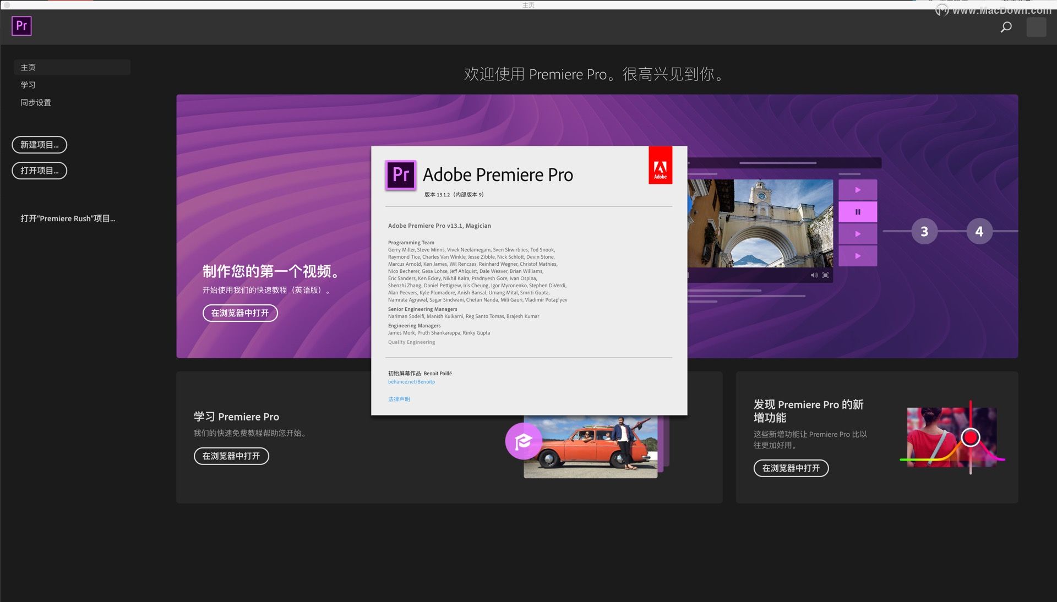The width and height of the screenshot is (1057, 602).
Task: Select 主页 in the left sidebar
Action: click(72, 67)
